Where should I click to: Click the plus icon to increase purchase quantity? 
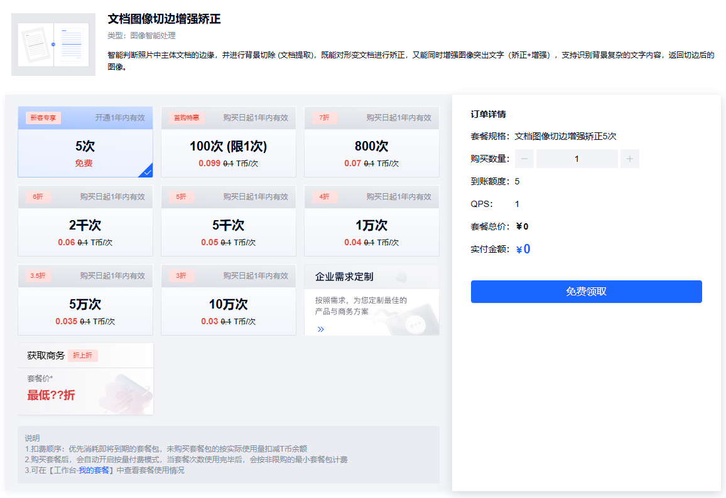point(630,159)
